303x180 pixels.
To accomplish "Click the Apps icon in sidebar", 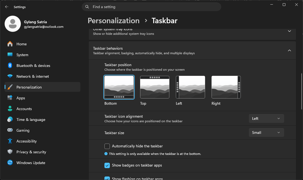I will (10, 98).
